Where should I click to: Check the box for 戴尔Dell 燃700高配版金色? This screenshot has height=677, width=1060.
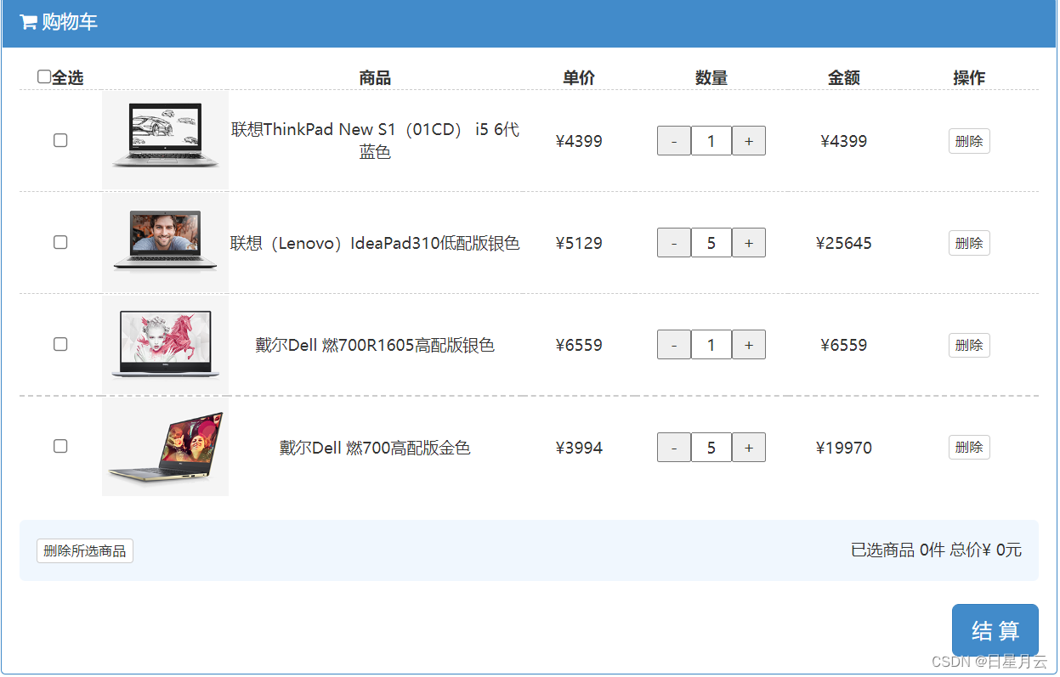pos(60,446)
